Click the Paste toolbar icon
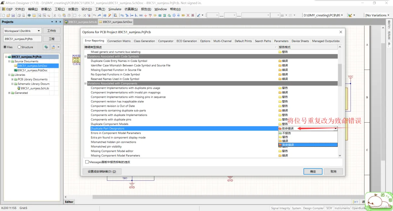The width and height of the screenshot is (393, 211). coord(64,15)
